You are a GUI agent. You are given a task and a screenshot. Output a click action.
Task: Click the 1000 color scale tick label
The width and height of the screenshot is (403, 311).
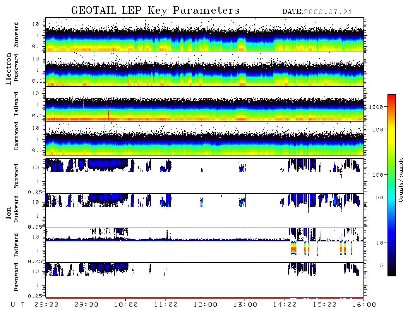click(x=376, y=107)
